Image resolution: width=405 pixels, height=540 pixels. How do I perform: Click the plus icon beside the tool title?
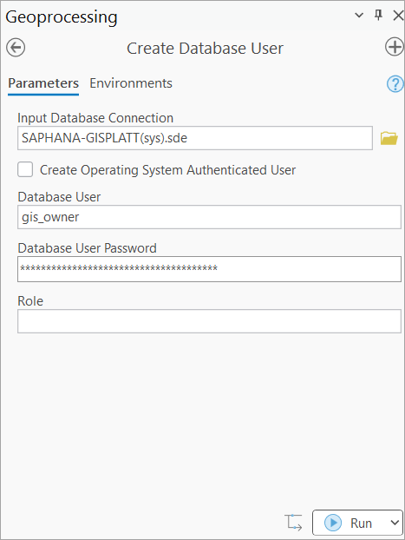394,47
